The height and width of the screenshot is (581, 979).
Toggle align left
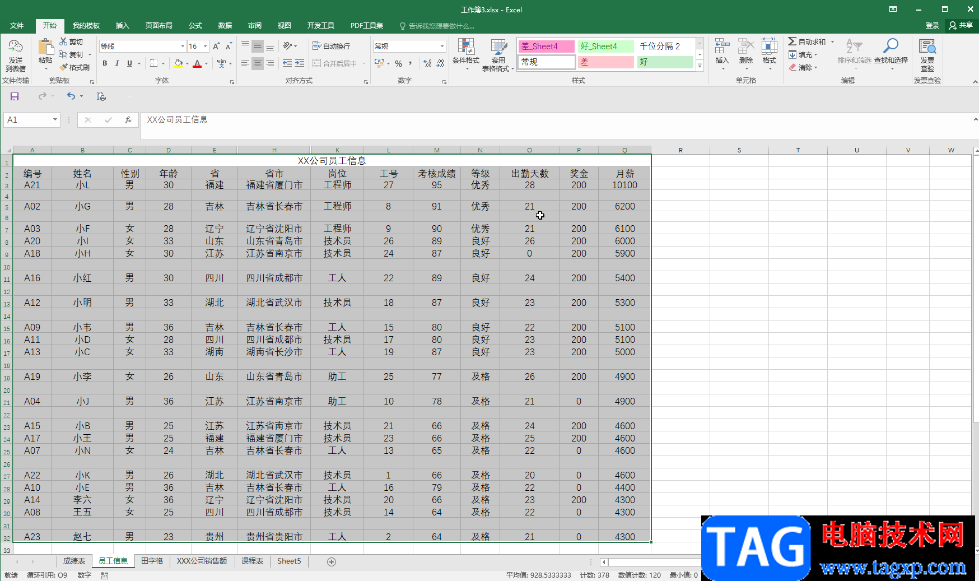(x=245, y=63)
